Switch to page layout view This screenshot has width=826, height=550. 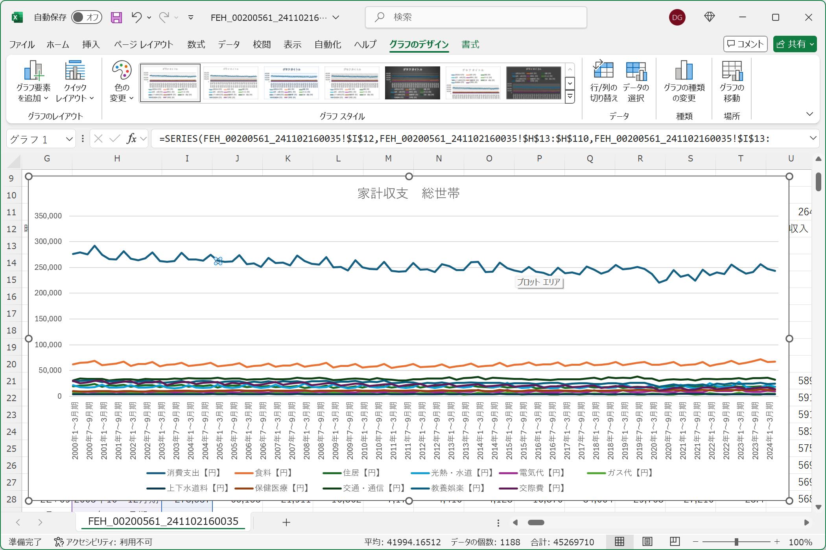[647, 542]
